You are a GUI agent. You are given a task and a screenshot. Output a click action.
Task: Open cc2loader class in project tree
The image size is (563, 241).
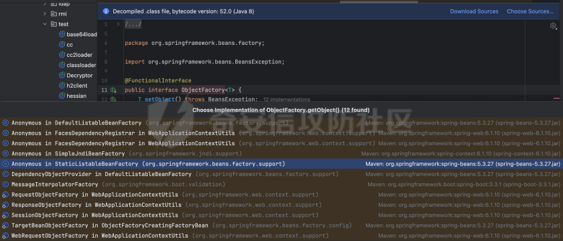coord(79,55)
